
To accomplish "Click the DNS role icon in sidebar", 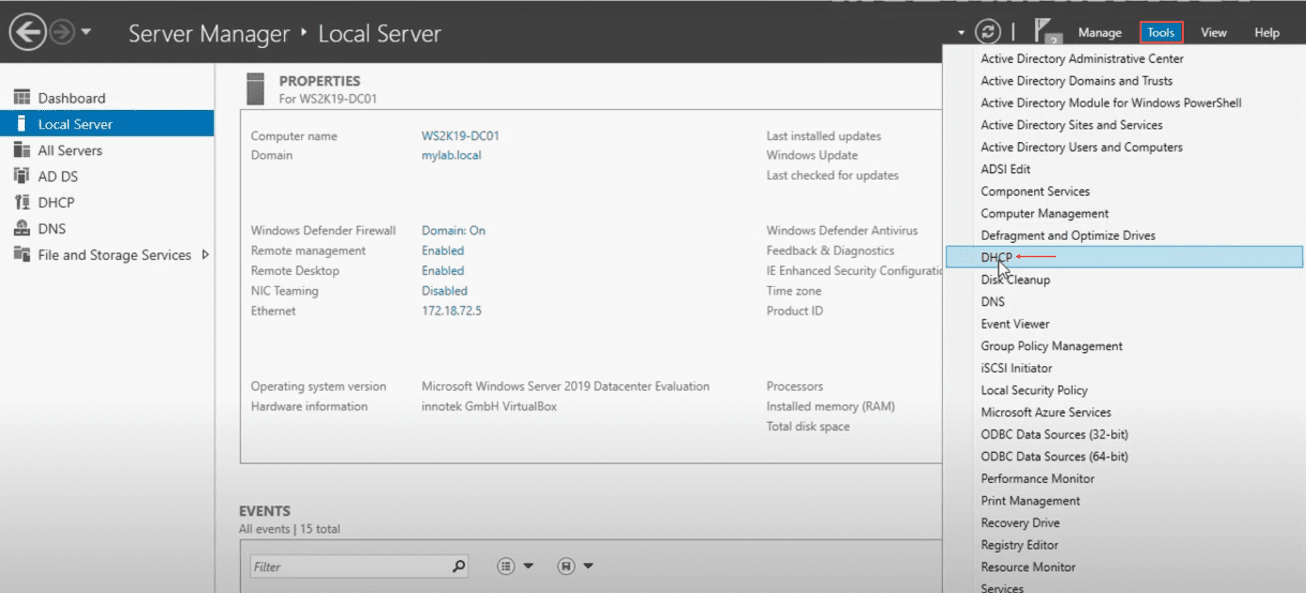I will point(22,228).
